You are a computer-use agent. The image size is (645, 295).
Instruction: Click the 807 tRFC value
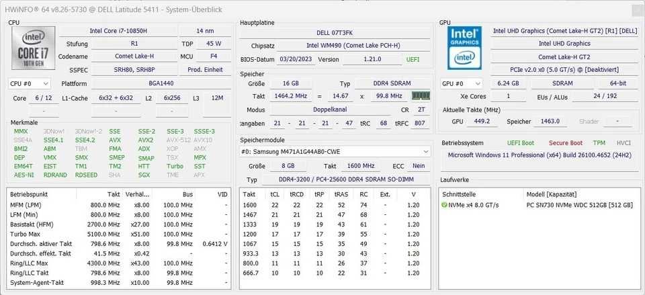click(419, 122)
